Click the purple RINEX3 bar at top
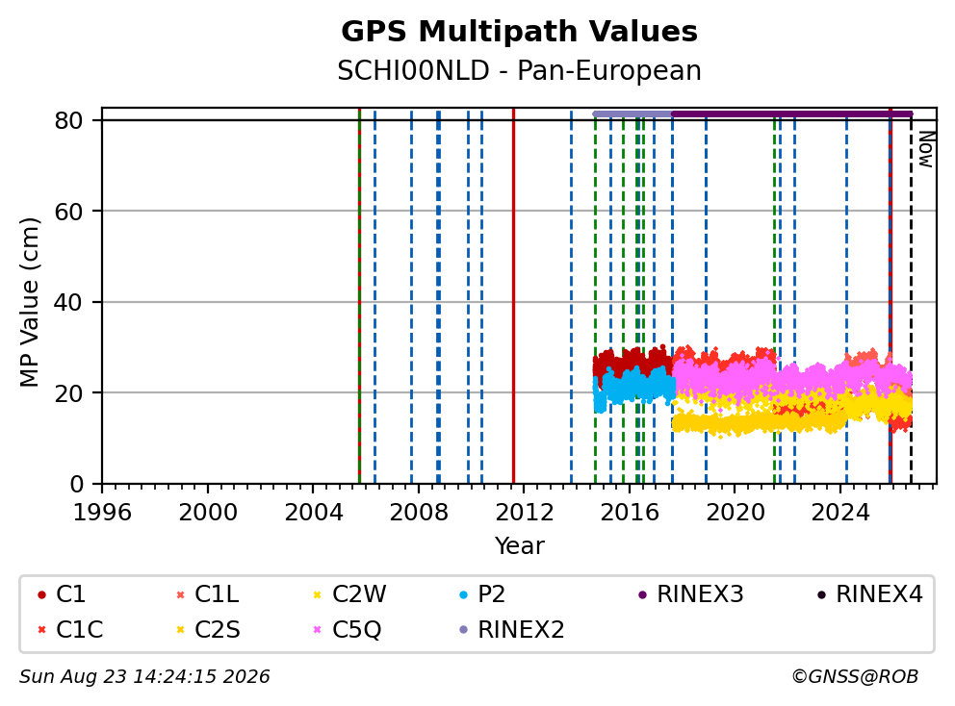The width and height of the screenshot is (955, 706). 791,113
